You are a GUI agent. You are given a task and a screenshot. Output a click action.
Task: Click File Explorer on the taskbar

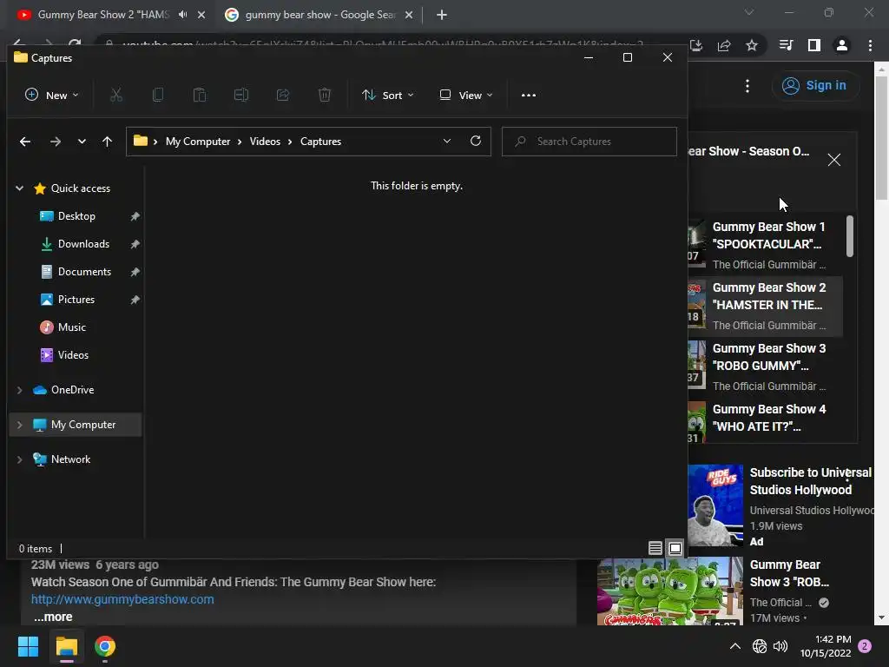point(66,646)
